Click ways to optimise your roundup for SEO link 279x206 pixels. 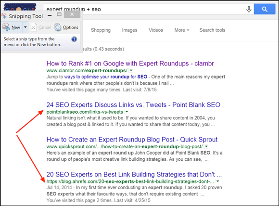coord(106,77)
